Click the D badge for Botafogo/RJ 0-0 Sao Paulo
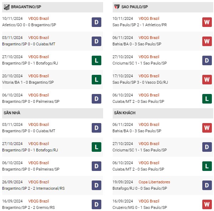 click(207, 185)
